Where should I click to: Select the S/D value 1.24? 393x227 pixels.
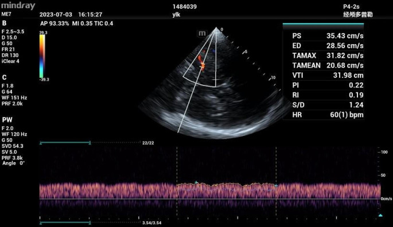(x=356, y=105)
